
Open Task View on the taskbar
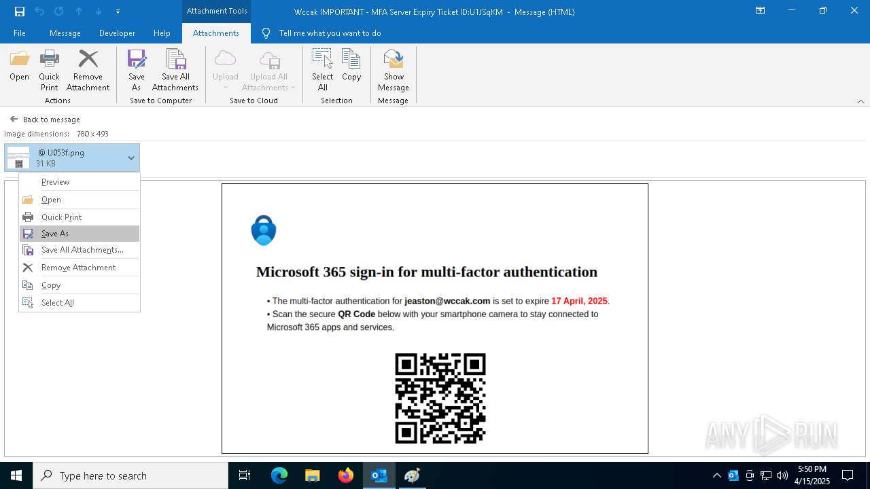245,475
